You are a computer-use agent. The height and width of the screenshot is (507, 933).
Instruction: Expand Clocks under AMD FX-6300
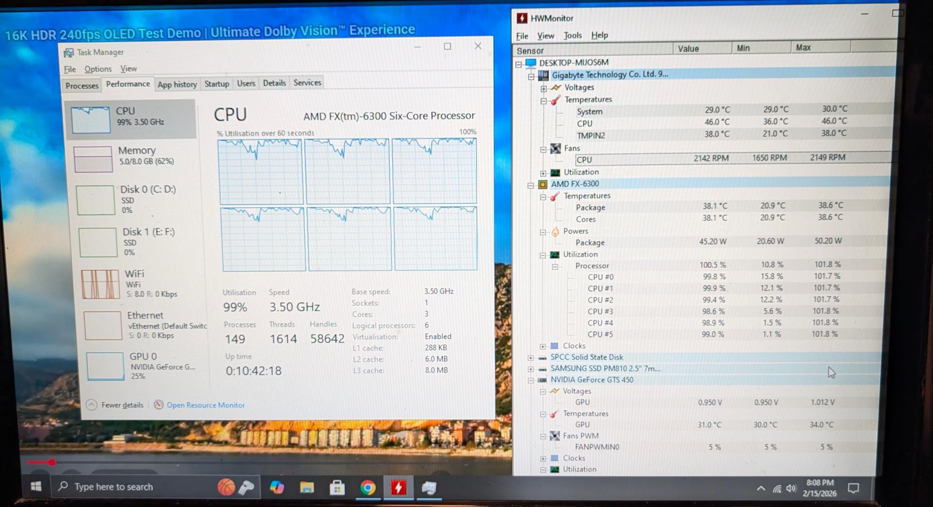click(542, 347)
